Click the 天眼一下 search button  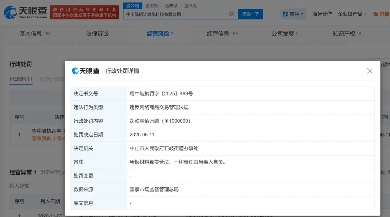pos(250,14)
